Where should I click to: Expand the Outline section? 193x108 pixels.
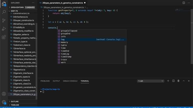(23, 101)
